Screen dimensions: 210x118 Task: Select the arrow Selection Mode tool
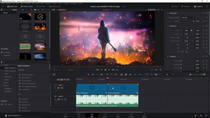(x=88, y=74)
